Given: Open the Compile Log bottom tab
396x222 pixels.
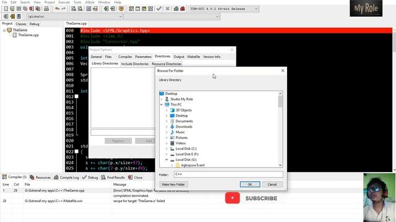Looking at the screenshot, I should coord(66,178).
